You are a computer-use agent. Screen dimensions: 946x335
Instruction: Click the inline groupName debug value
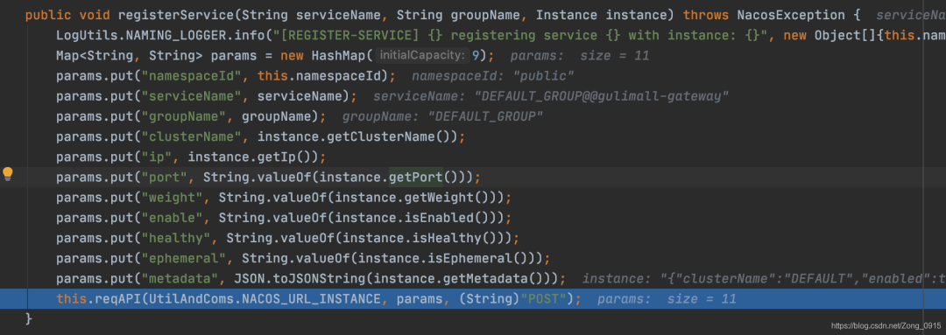point(443,117)
